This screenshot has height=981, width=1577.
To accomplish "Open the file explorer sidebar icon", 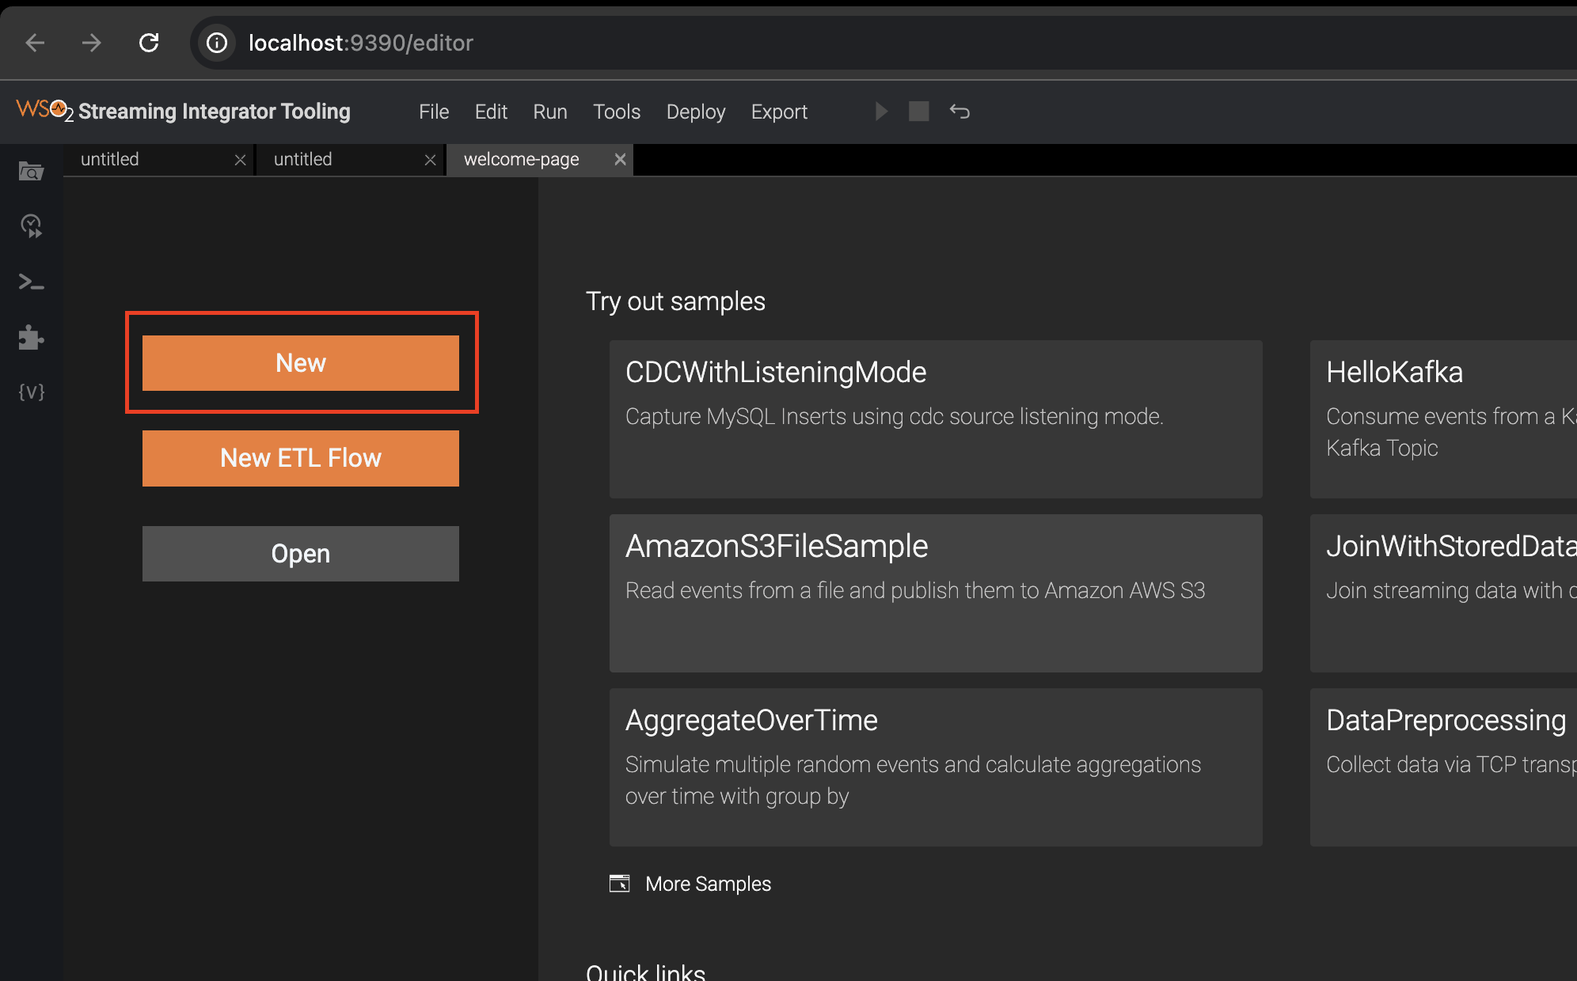I will click(31, 171).
